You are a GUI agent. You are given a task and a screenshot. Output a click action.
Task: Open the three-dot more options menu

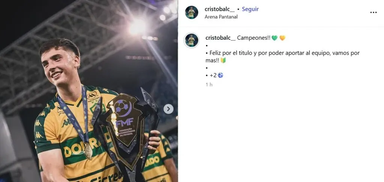(x=373, y=12)
